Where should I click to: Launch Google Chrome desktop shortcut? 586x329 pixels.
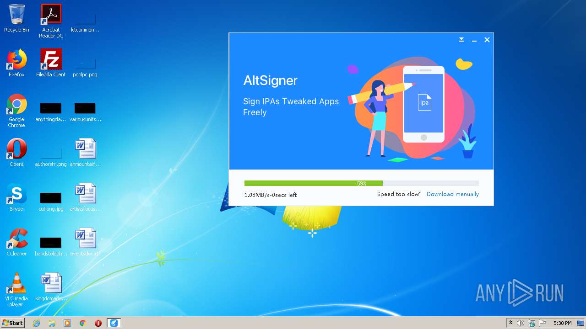tap(16, 111)
